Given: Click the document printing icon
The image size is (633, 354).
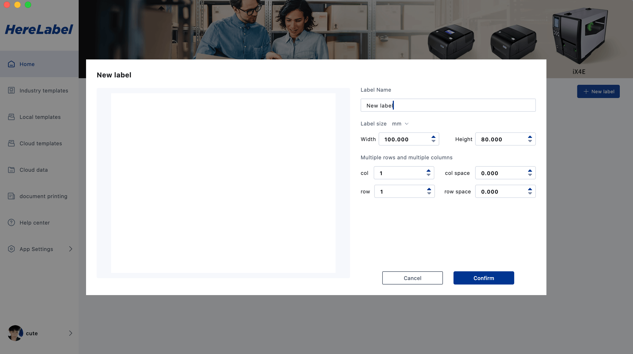Looking at the screenshot, I should [11, 196].
